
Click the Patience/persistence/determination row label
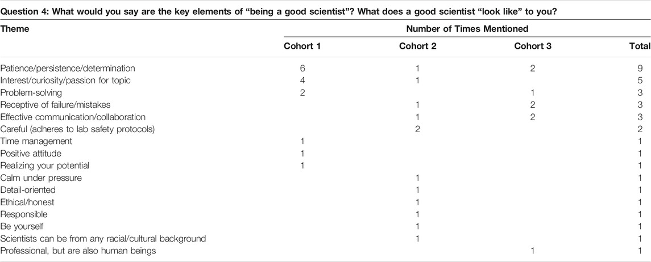(68, 68)
